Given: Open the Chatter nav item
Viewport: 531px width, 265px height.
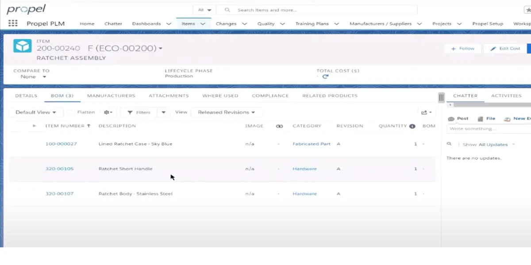Looking at the screenshot, I should click(x=113, y=24).
